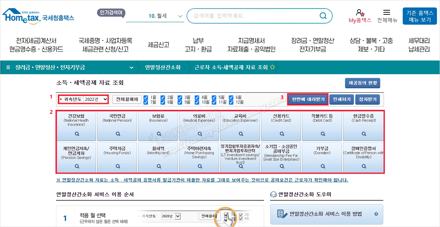Viewport: 440px width, 227px height.
Task: Click the 현금영수증 magnifier icon
Action: pyautogui.click(x=363, y=134)
